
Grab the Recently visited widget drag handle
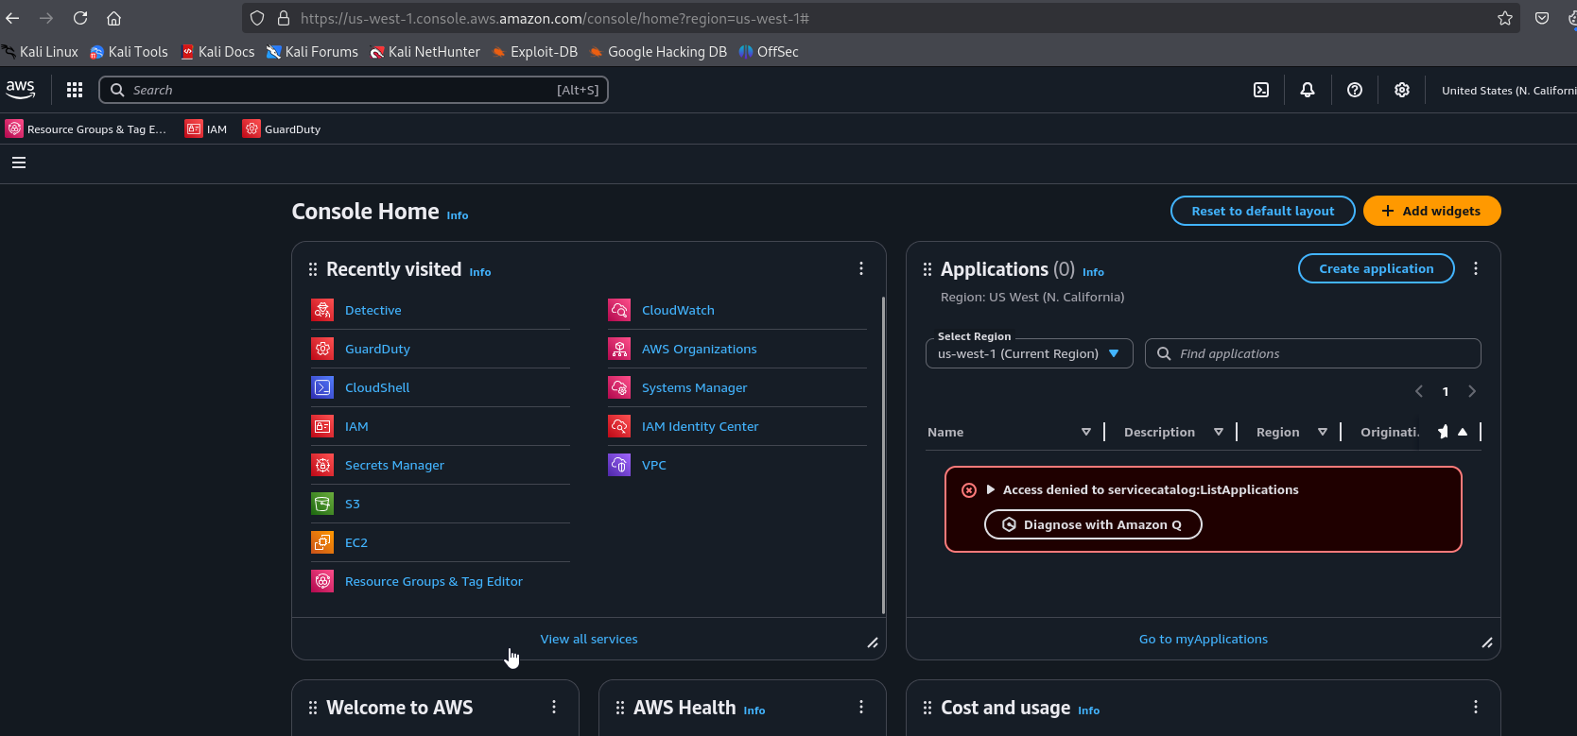point(313,269)
